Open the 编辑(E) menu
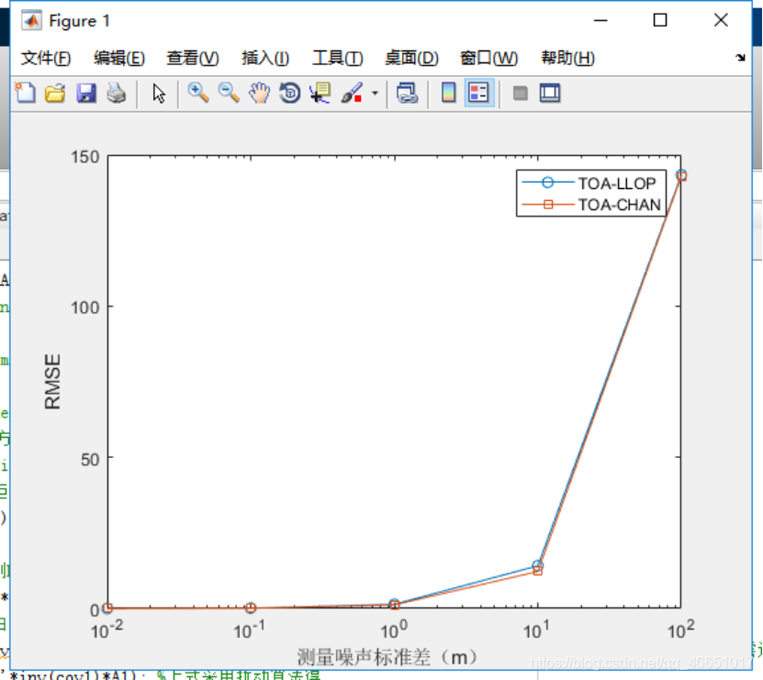The image size is (763, 680). click(118, 58)
